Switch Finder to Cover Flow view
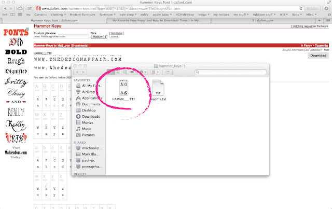Screen dimensions: 332x209 point(132,72)
